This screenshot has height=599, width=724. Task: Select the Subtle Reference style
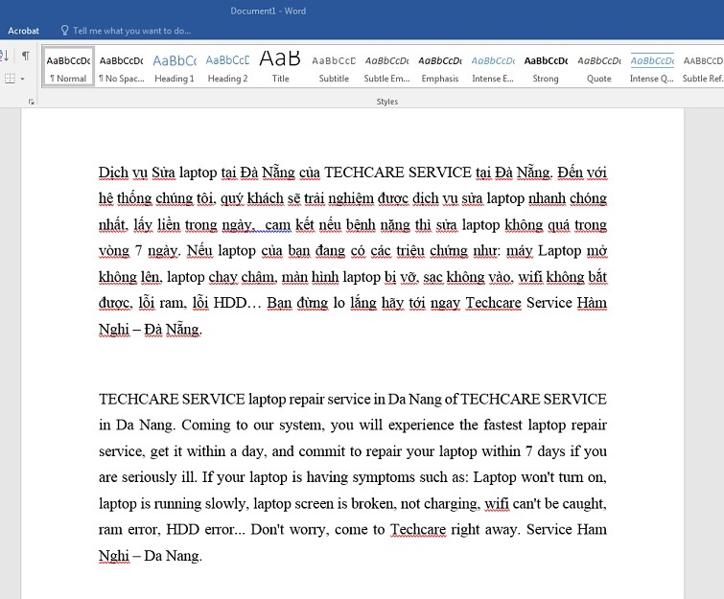(701, 66)
